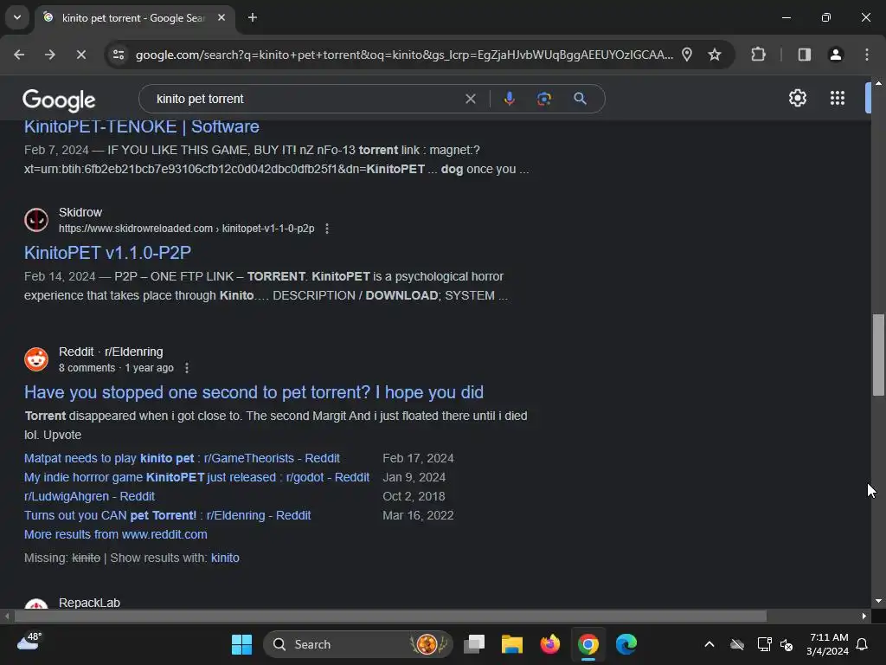The width and height of the screenshot is (886, 665).
Task: Switch to Chrome on the taskbar
Action: 588,644
